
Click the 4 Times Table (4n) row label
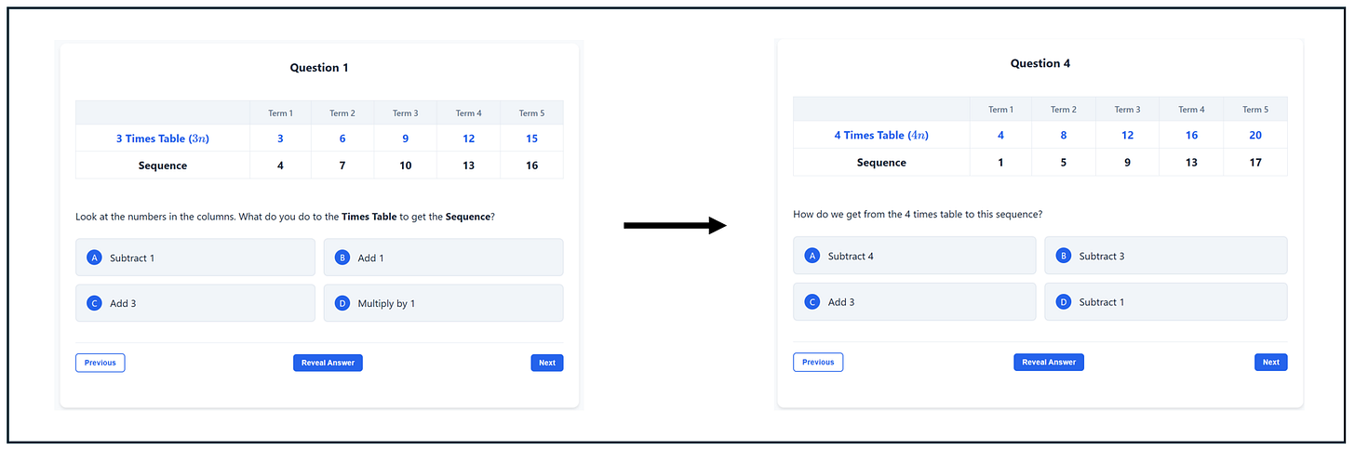coord(881,135)
